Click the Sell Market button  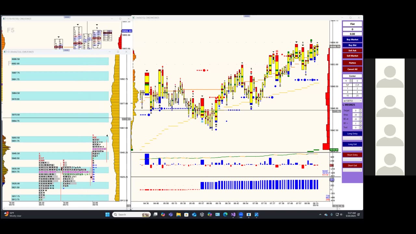[x=352, y=56]
